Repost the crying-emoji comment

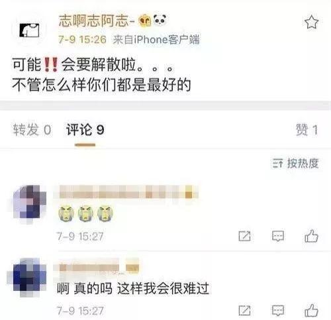(244, 236)
